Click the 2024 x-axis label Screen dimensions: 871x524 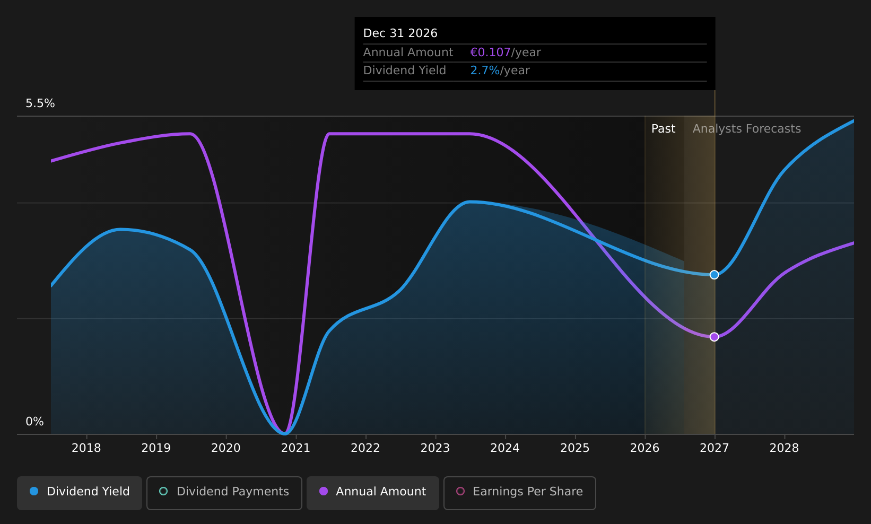(x=505, y=448)
